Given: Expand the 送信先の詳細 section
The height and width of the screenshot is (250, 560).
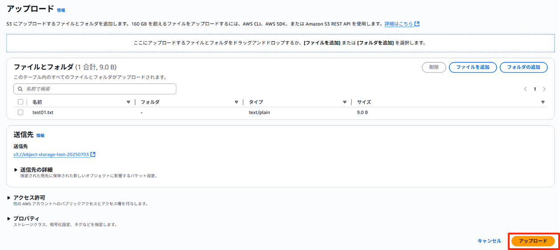Looking at the screenshot, I should [x=16, y=170].
